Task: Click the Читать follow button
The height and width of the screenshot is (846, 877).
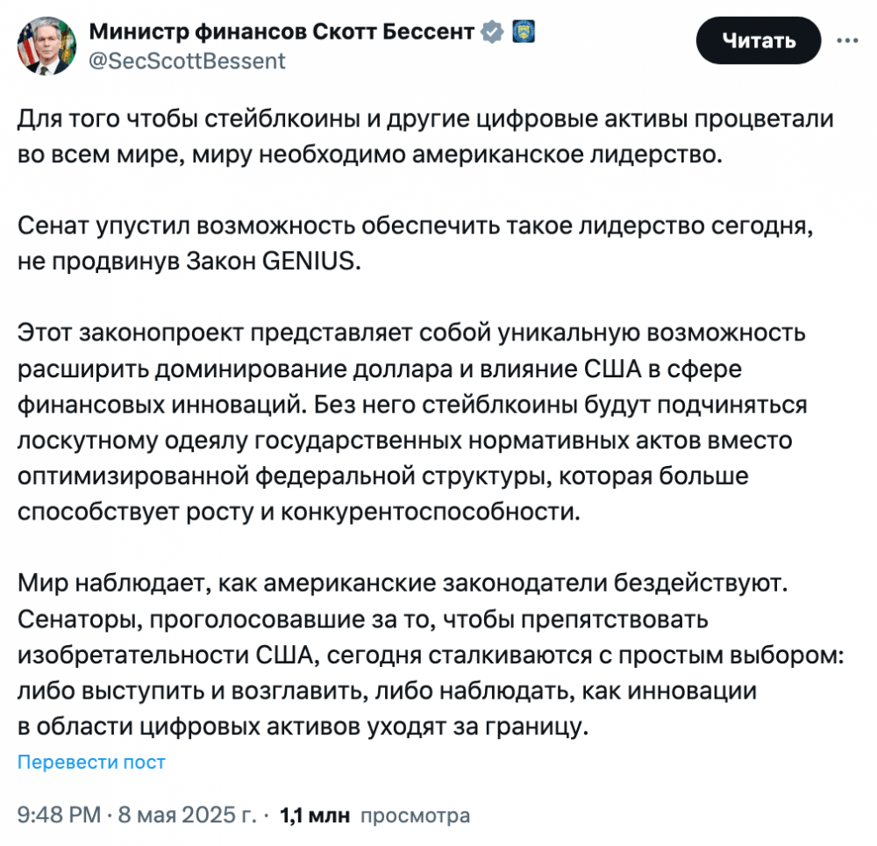Action: pyautogui.click(x=759, y=40)
